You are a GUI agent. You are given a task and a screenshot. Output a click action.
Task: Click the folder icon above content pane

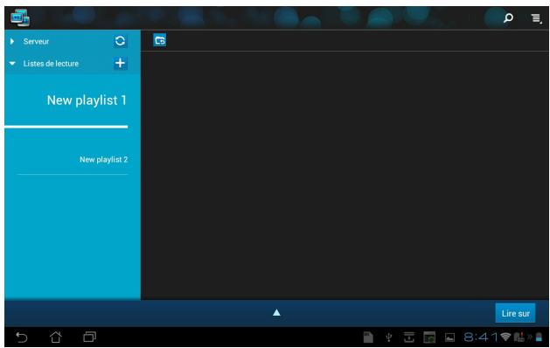(160, 40)
